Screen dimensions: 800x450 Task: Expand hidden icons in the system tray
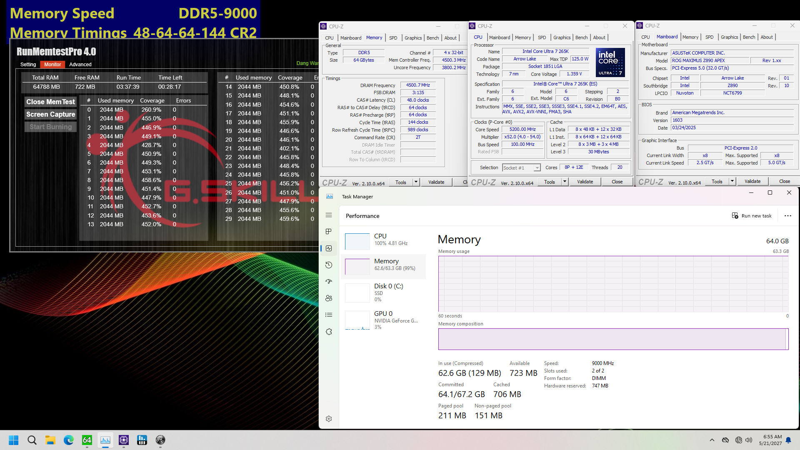click(x=712, y=440)
